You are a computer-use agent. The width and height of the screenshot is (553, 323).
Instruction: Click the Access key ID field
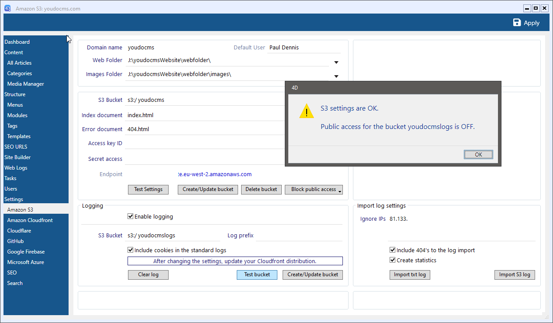[x=205, y=143]
